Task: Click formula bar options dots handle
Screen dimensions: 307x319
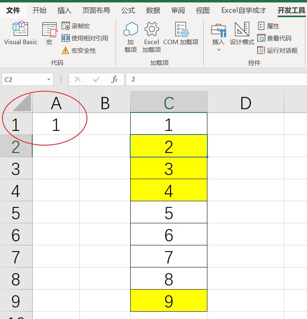Action: [61, 79]
